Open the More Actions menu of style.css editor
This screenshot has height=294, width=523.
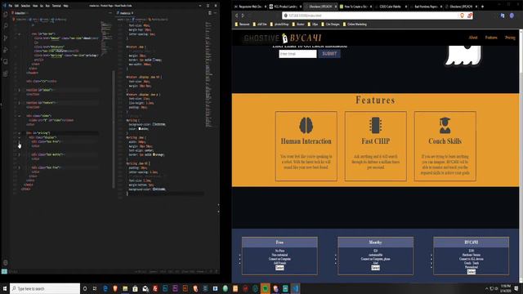(x=215, y=13)
